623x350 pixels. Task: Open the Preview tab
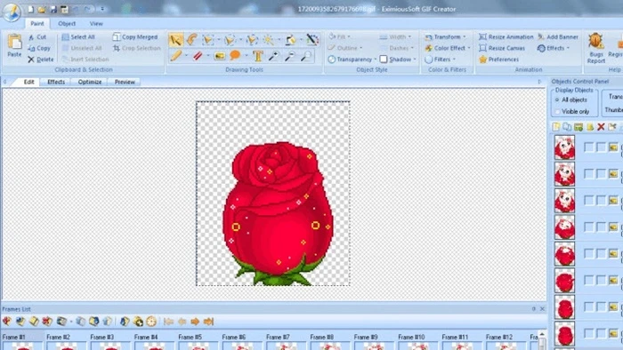[x=125, y=82]
